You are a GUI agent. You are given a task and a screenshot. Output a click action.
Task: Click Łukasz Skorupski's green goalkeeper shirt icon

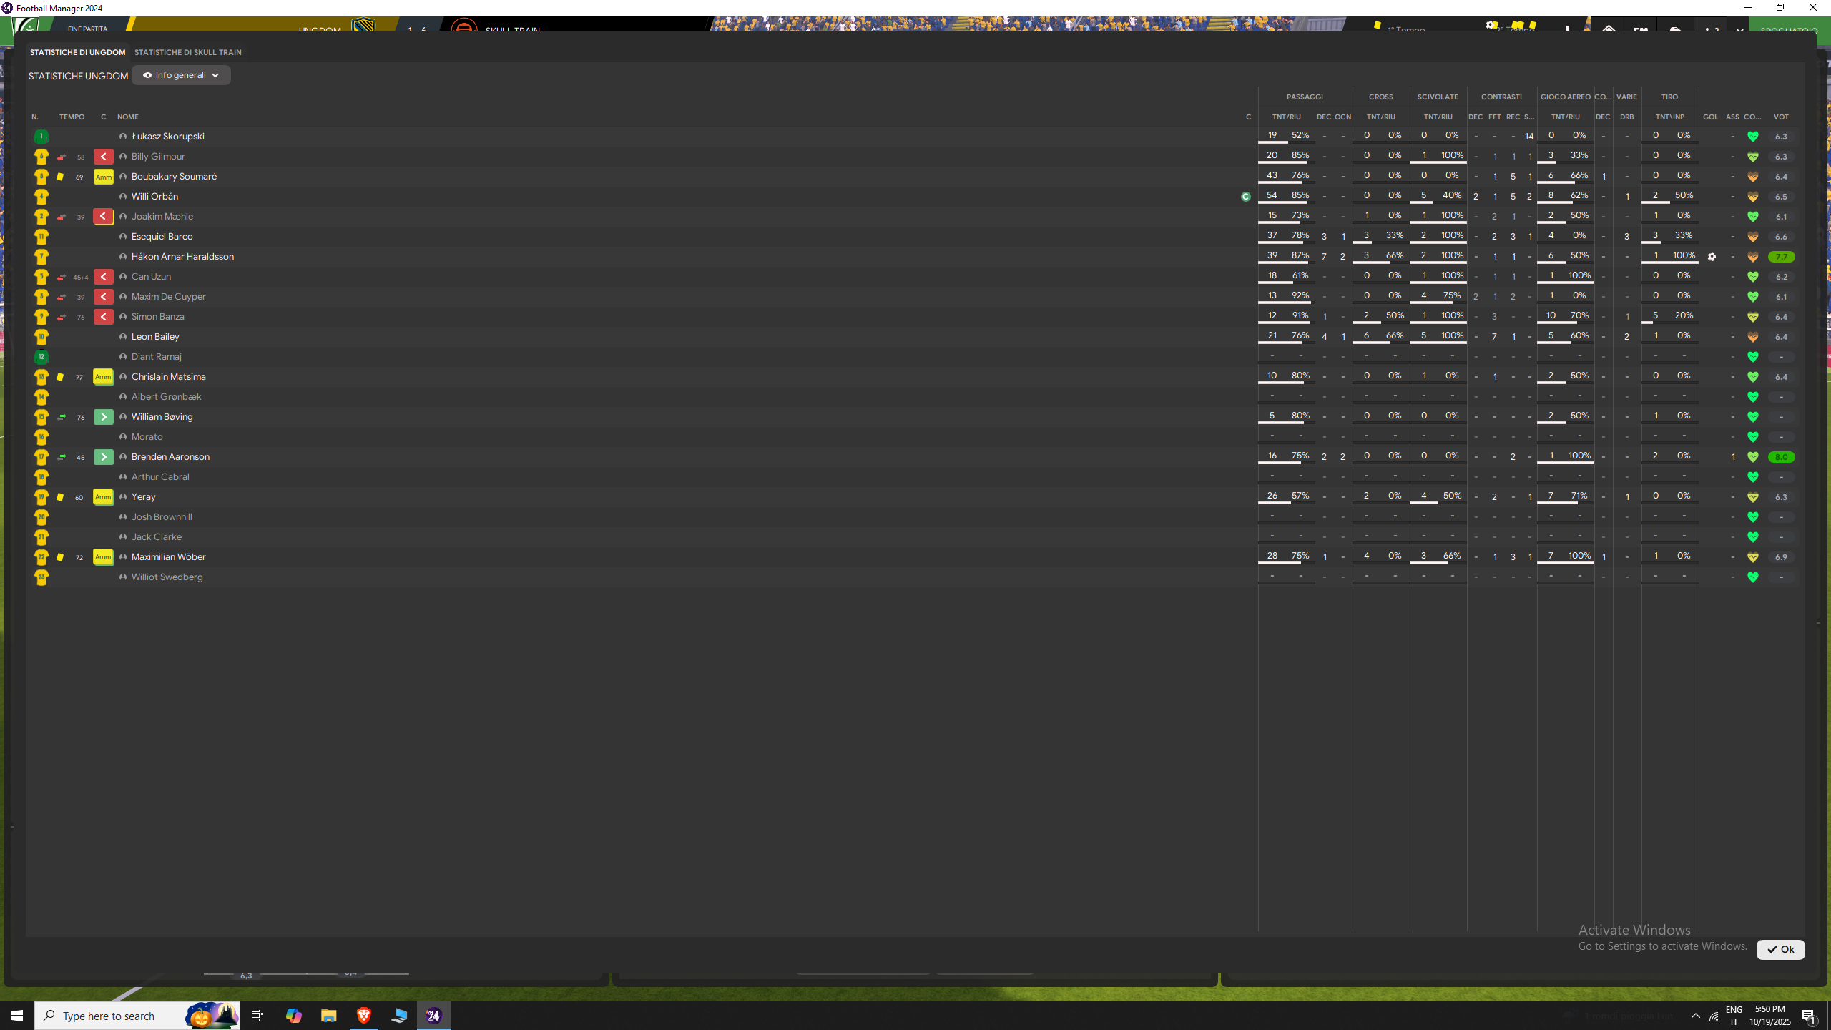(41, 137)
